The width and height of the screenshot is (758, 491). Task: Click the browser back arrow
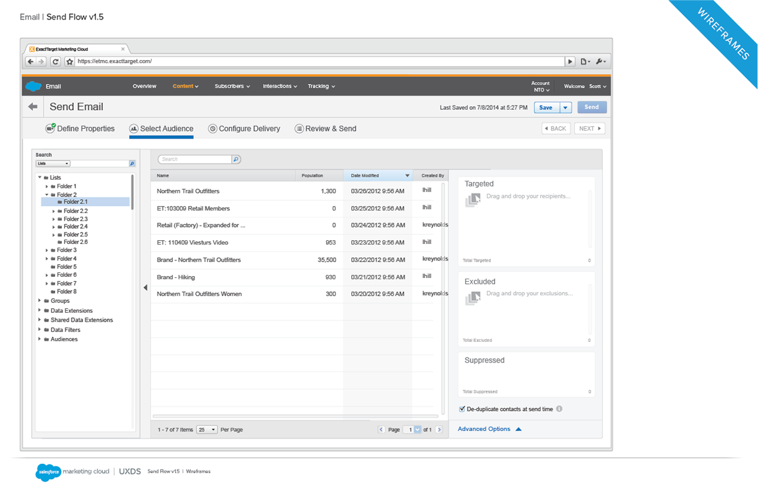pyautogui.click(x=31, y=61)
